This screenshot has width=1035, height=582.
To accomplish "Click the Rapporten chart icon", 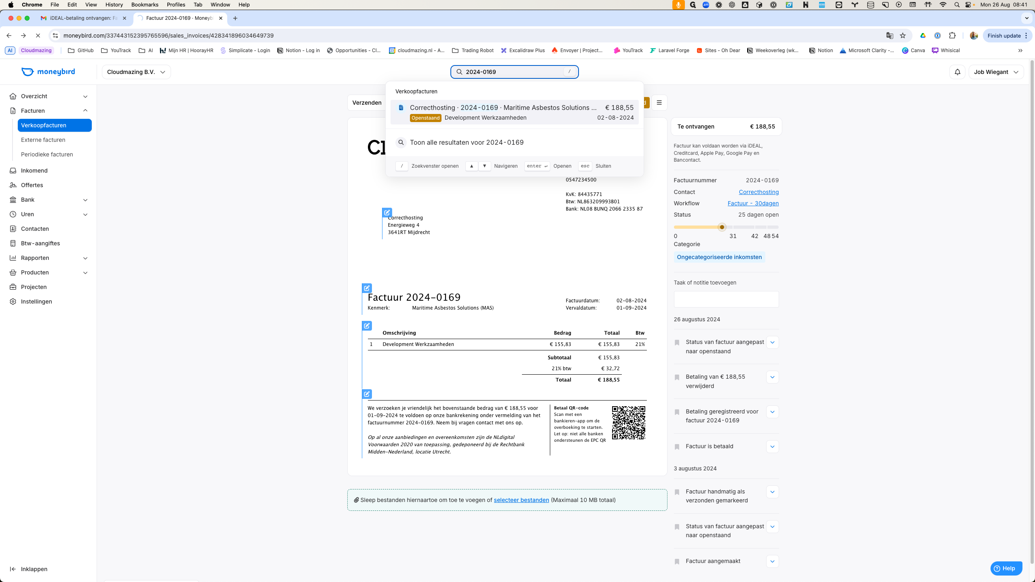I will (x=13, y=258).
